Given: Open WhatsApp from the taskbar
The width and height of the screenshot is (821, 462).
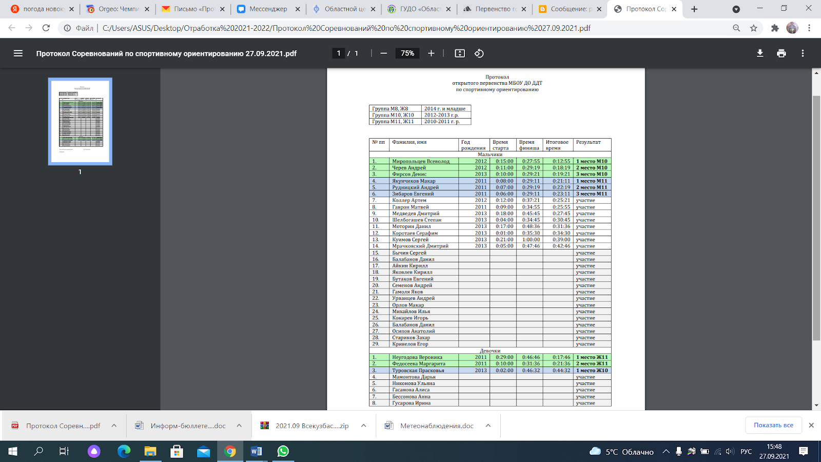Looking at the screenshot, I should 283,452.
